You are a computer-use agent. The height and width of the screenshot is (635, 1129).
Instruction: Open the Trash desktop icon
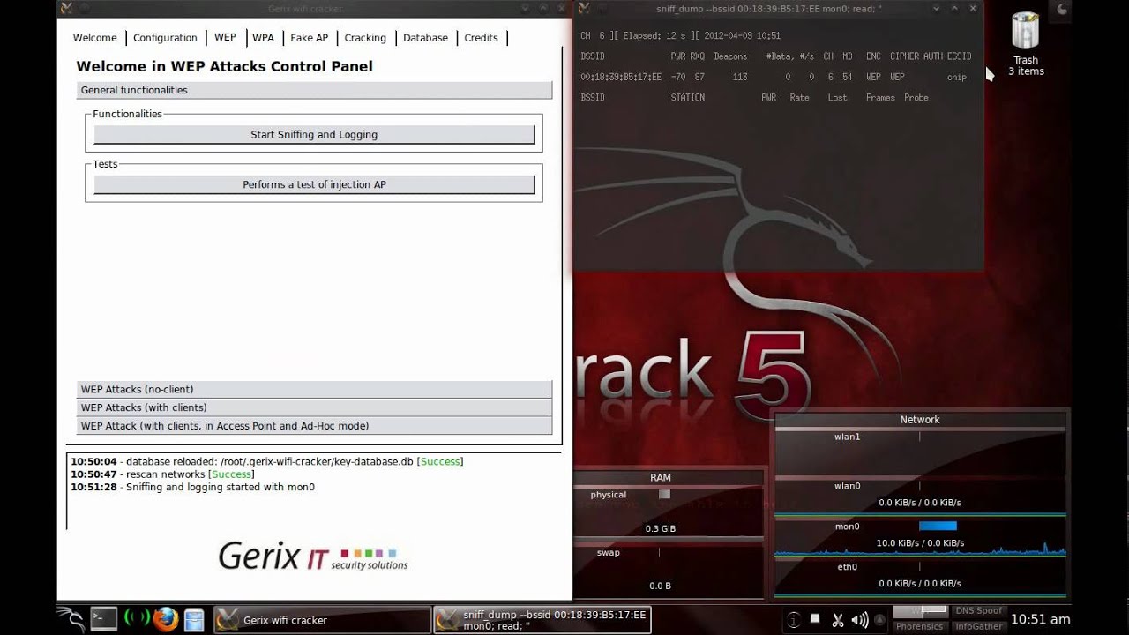coord(1025,44)
